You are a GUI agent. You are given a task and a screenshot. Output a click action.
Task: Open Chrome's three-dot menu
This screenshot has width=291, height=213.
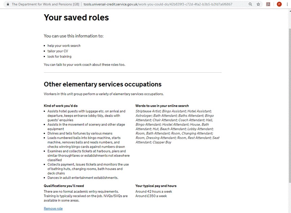(287, 4)
